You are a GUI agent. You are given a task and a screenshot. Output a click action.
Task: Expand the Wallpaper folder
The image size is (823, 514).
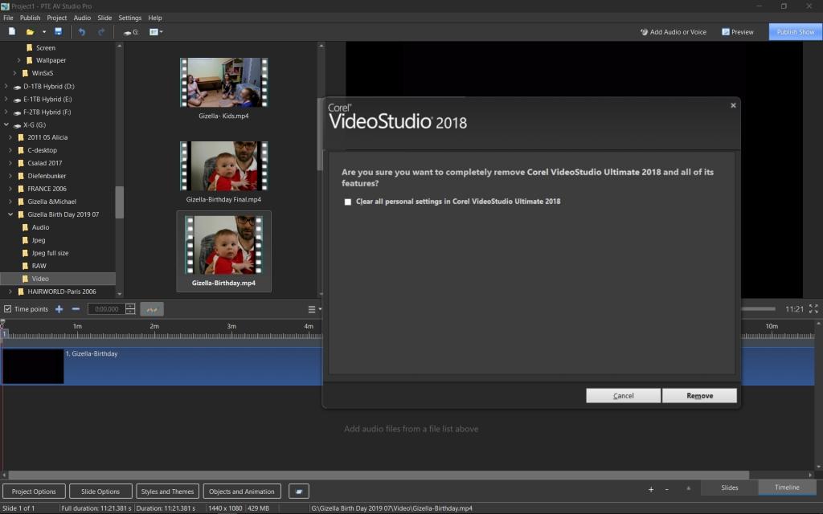pos(19,60)
